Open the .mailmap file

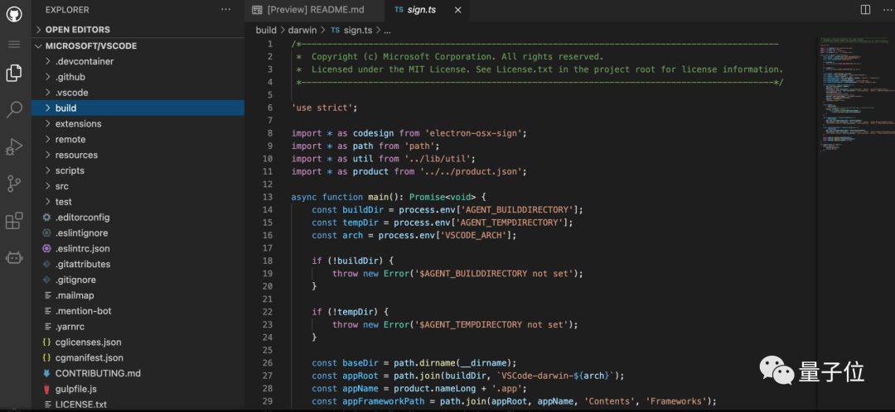(138, 295)
